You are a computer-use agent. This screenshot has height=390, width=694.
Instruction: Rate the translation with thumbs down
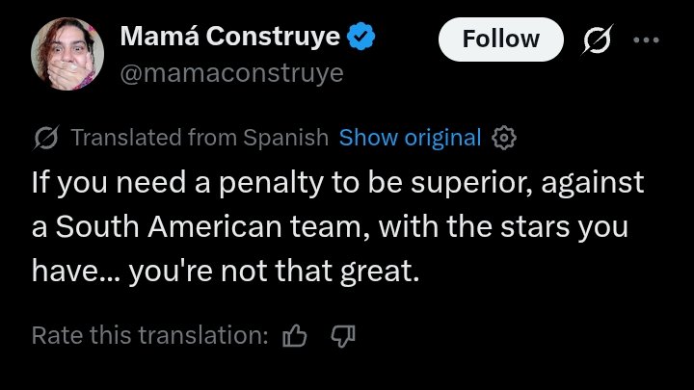pos(343,336)
